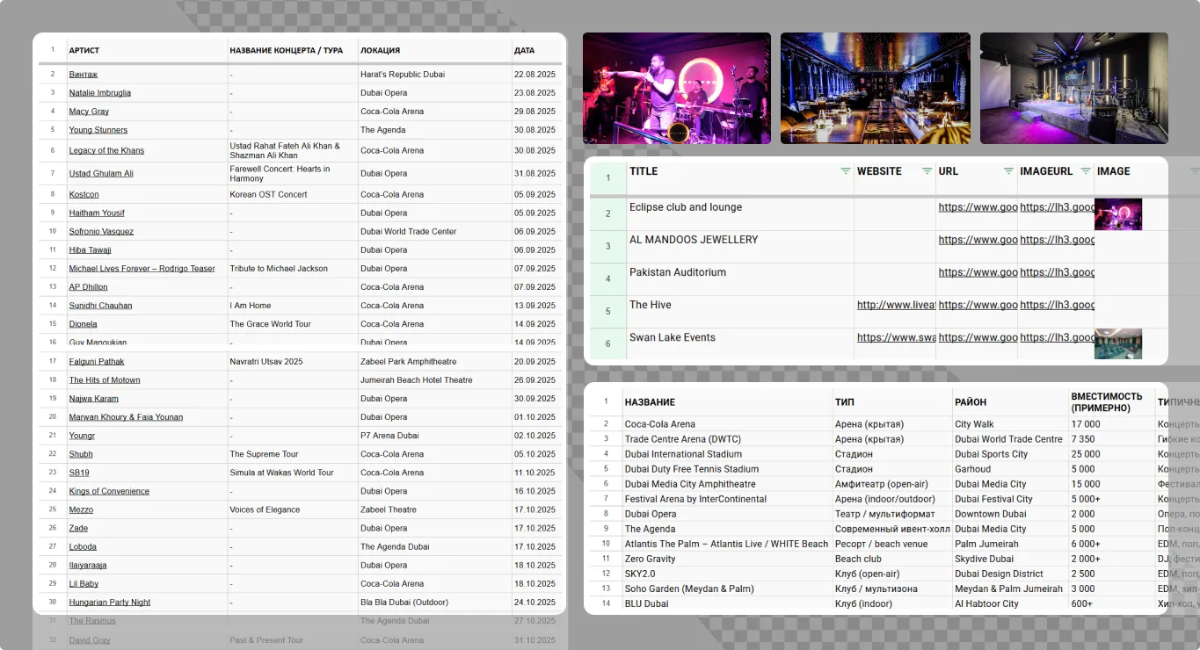
Task: Follow the Hungarian Party Night link
Action: pos(110,603)
